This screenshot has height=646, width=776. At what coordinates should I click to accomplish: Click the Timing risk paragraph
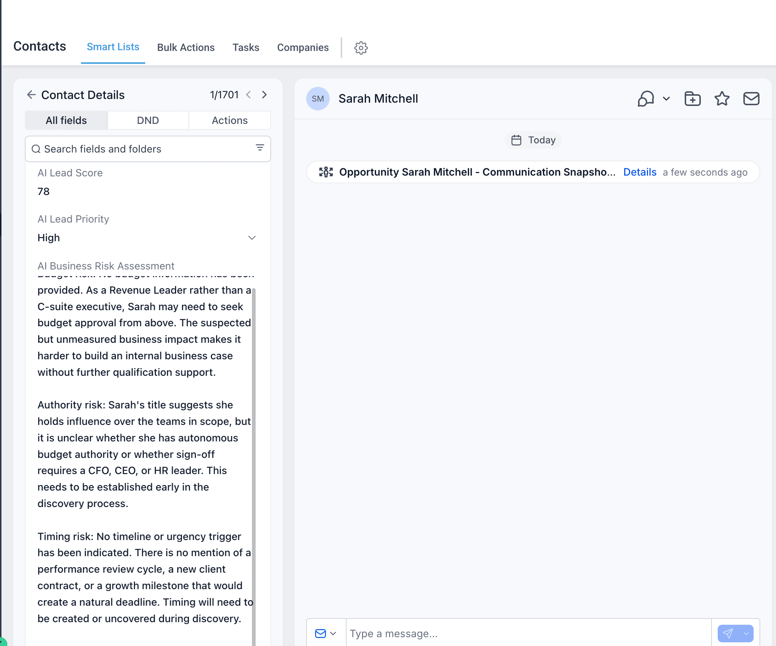(x=145, y=577)
